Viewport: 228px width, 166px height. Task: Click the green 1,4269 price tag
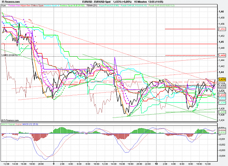point(222,112)
